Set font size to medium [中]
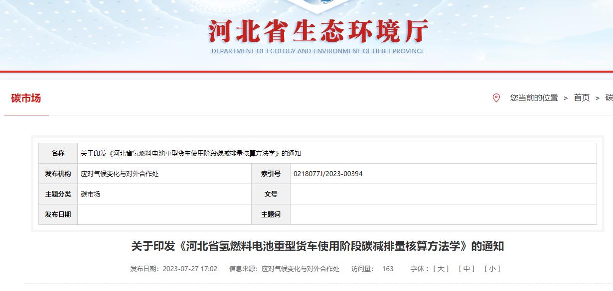613x291 pixels. coord(466,269)
